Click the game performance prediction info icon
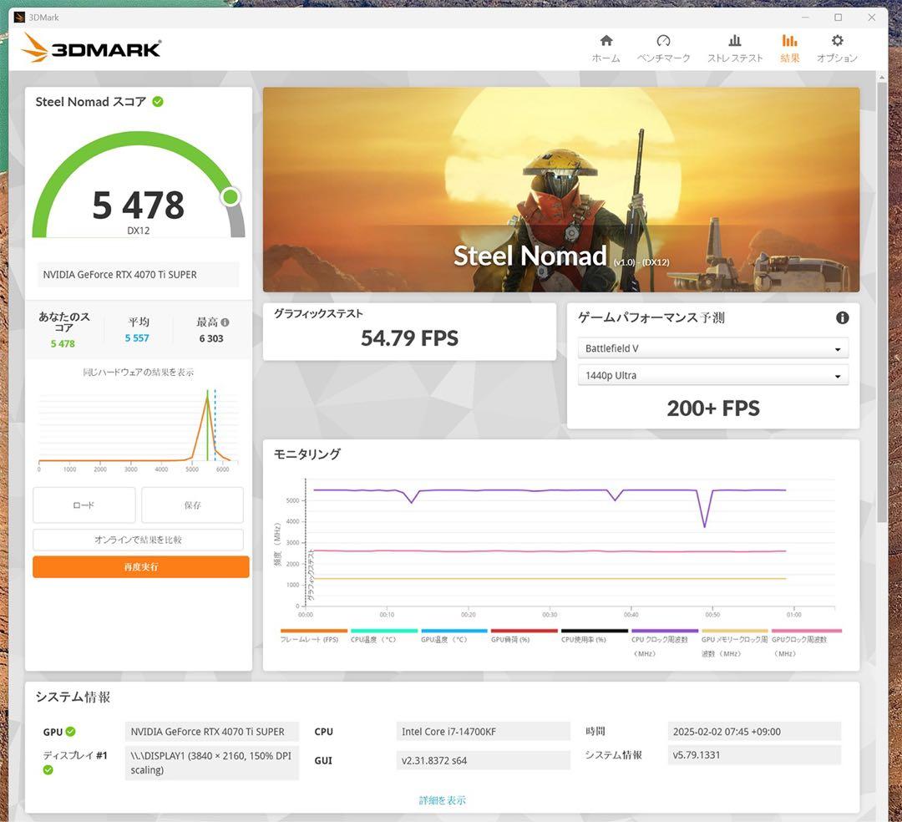This screenshot has width=902, height=822. click(842, 317)
